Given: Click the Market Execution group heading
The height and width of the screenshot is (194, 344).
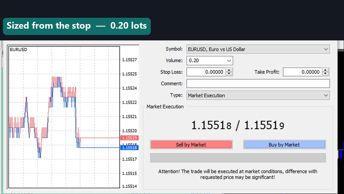Looking at the screenshot, I should tap(165, 106).
